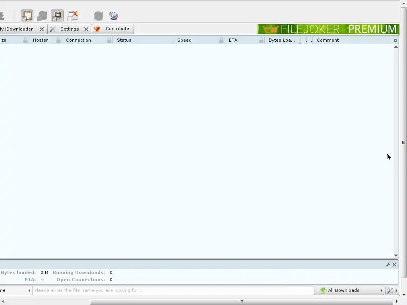Open the bottom-right tools settings icon
This screenshot has width=407, height=305.
390,290
